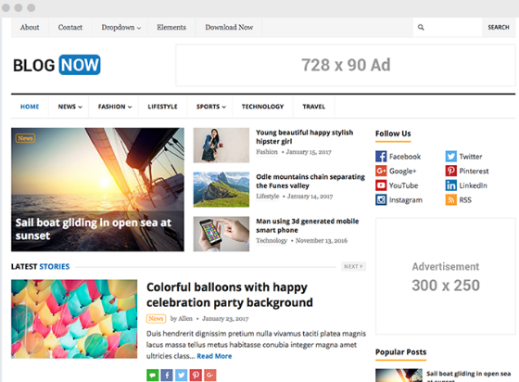Click the Facebook icon in Follow Us

pyautogui.click(x=381, y=157)
